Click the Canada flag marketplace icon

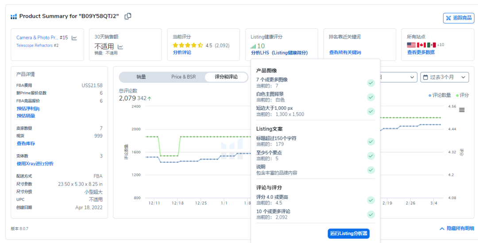(421, 45)
